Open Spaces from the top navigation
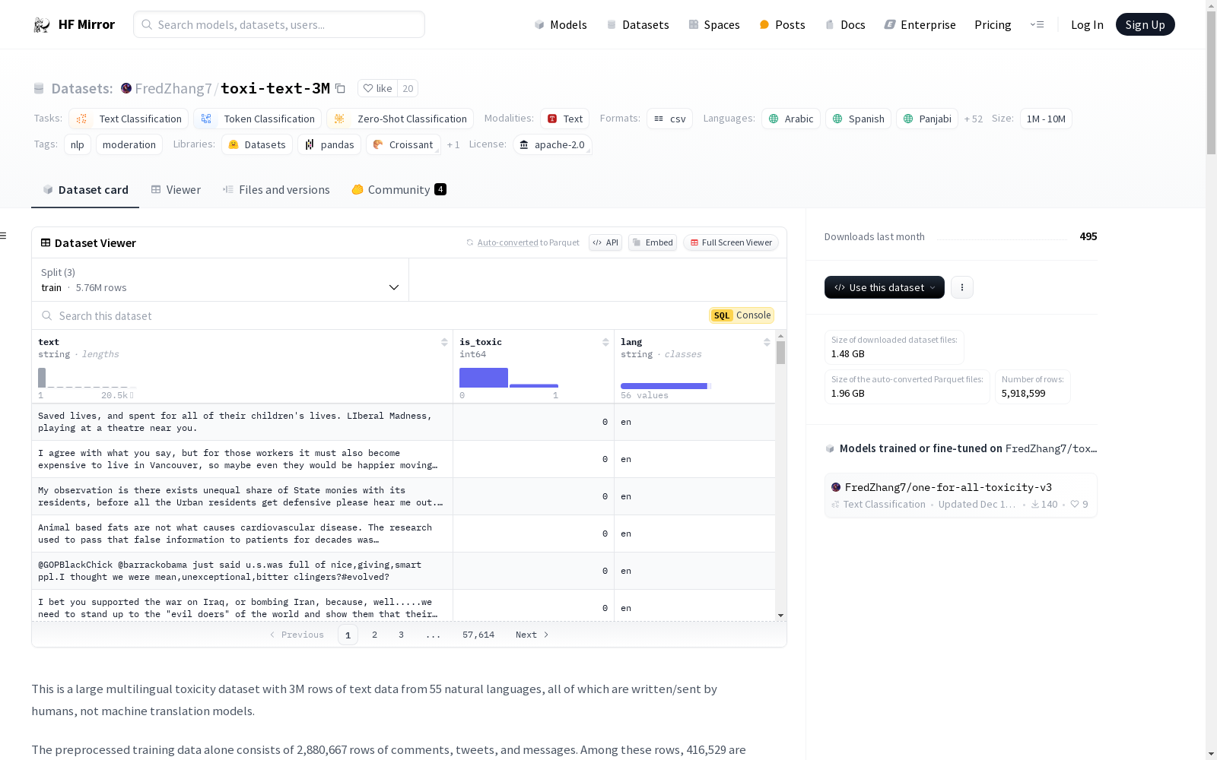 click(x=714, y=24)
